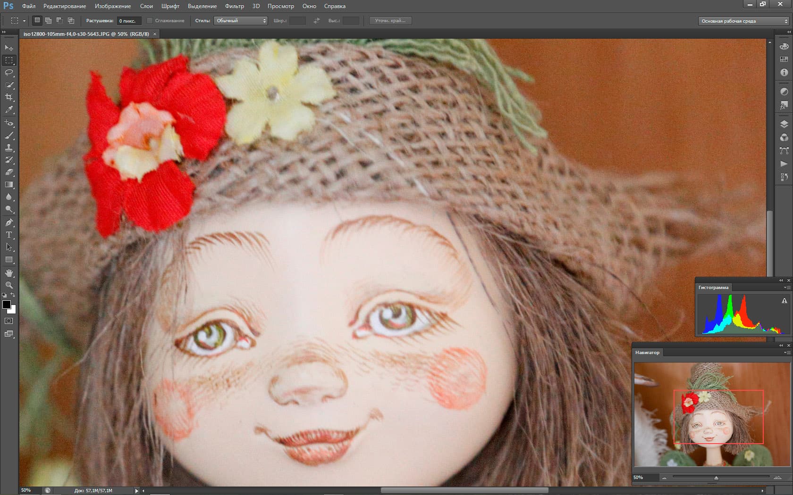This screenshot has height=495, width=793.
Task: Open the Основная рабочая среда workspace dropdown
Action: coord(743,21)
